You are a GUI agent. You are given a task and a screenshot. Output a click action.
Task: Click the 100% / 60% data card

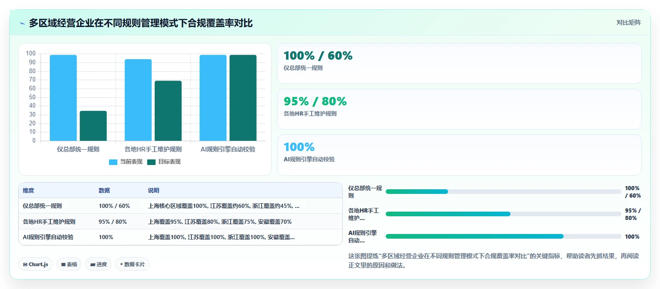pyautogui.click(x=459, y=63)
